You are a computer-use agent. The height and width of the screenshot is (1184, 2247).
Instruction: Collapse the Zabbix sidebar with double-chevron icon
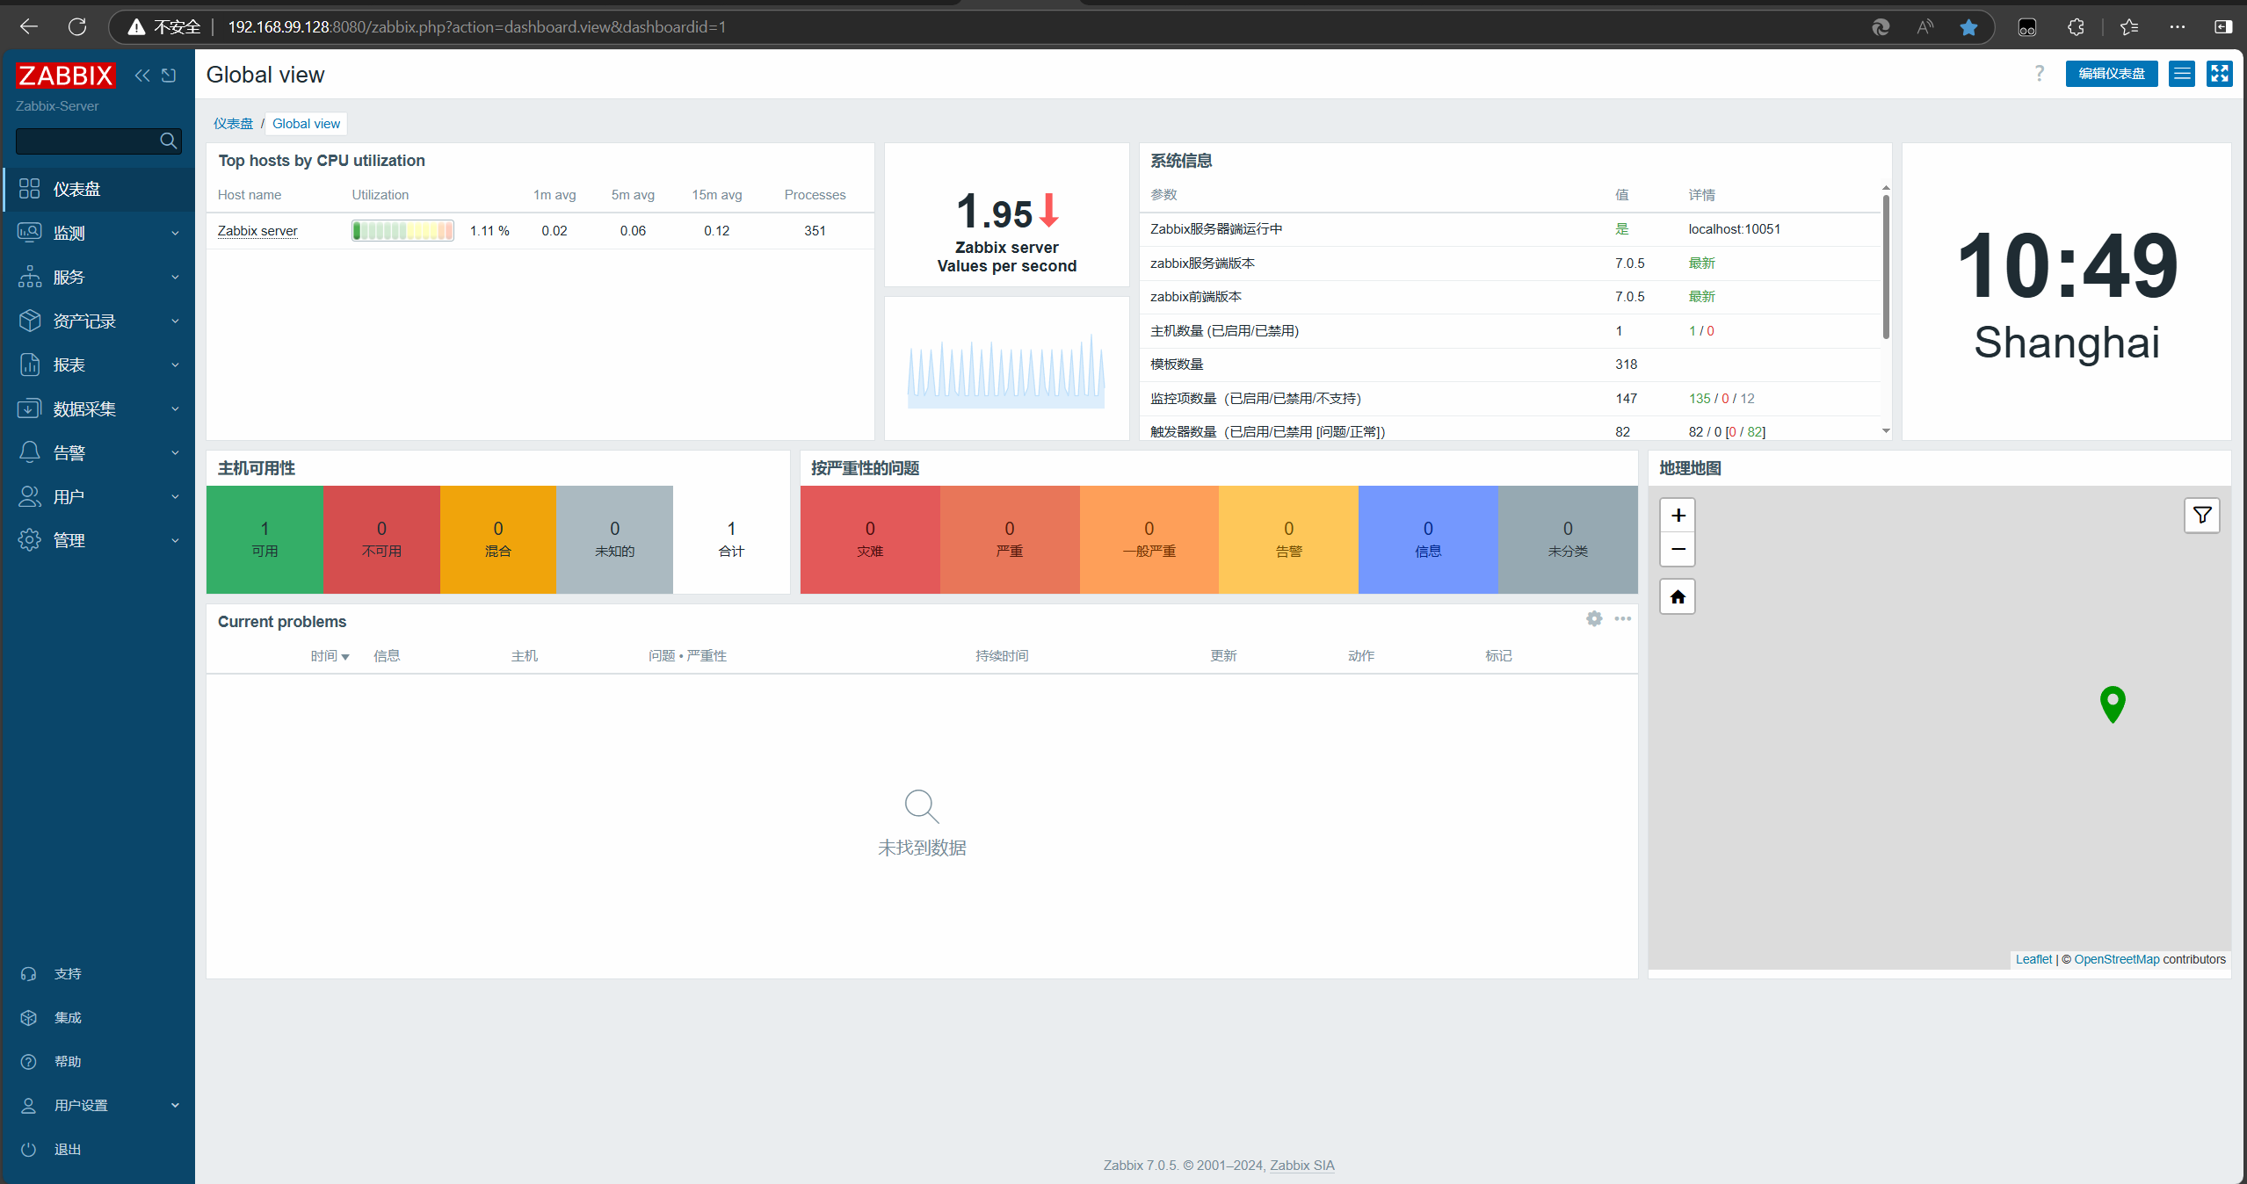pyautogui.click(x=141, y=76)
